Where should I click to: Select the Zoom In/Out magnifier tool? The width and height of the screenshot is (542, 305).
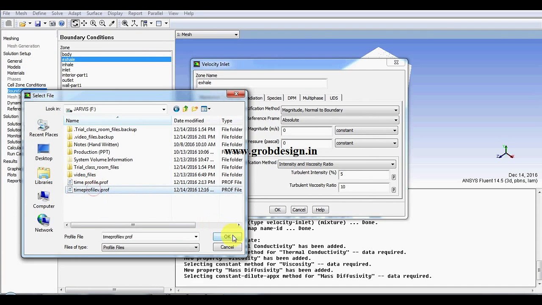point(93,24)
